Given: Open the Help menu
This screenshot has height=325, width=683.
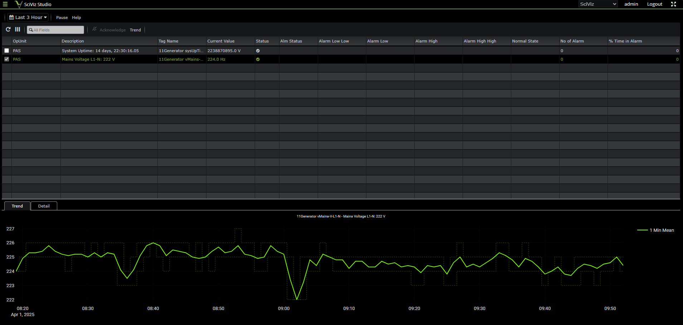Looking at the screenshot, I should (76, 17).
